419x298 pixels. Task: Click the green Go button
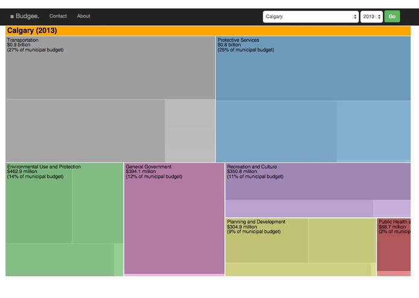click(392, 16)
